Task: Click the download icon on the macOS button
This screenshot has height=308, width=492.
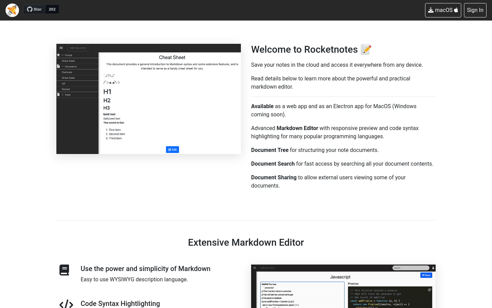Action: tap(431, 10)
